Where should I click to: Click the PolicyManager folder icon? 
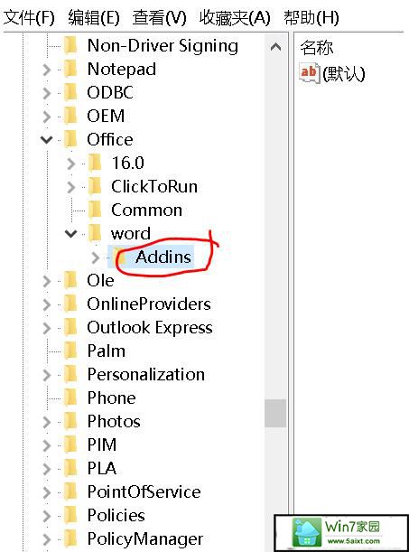click(x=70, y=539)
